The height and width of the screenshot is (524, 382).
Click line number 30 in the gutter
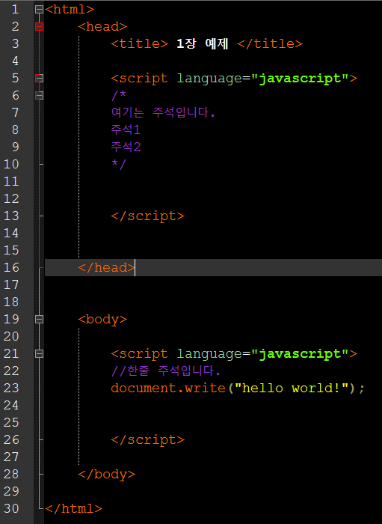point(11,508)
